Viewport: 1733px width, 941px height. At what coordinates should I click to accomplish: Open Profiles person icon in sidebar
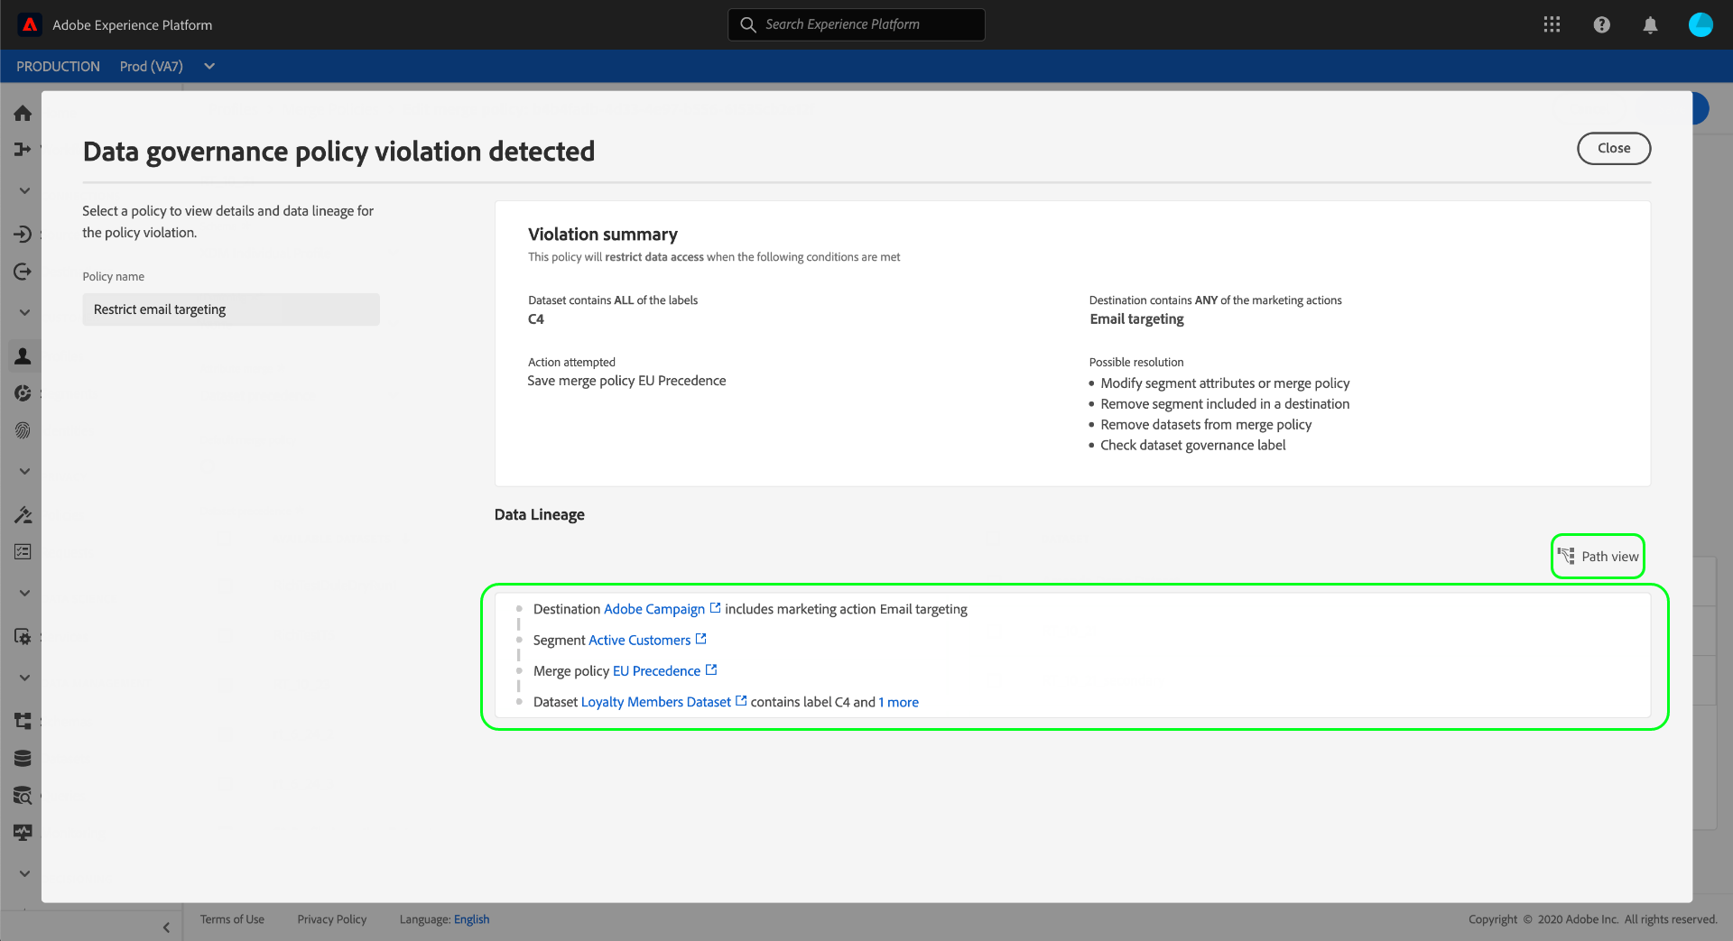23,355
